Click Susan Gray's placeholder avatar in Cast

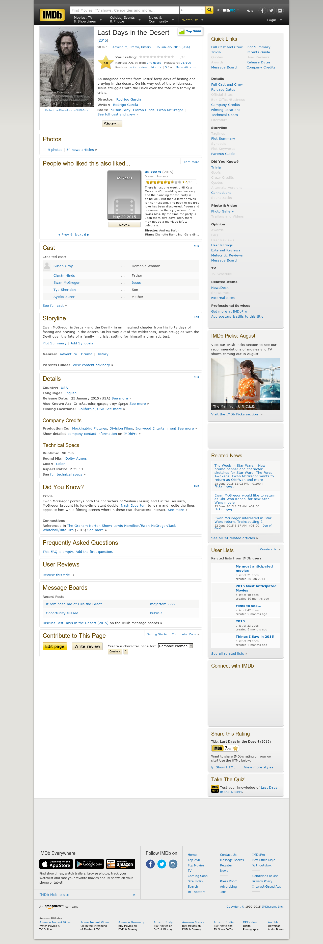pos(47,266)
